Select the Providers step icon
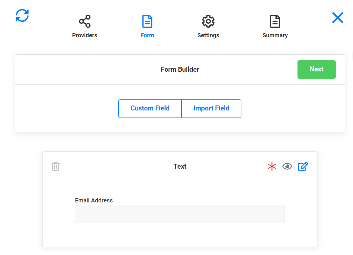 pyautogui.click(x=85, y=21)
